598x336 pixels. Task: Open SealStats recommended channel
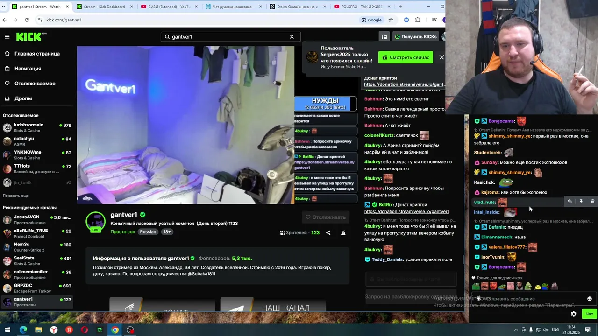click(x=37, y=260)
